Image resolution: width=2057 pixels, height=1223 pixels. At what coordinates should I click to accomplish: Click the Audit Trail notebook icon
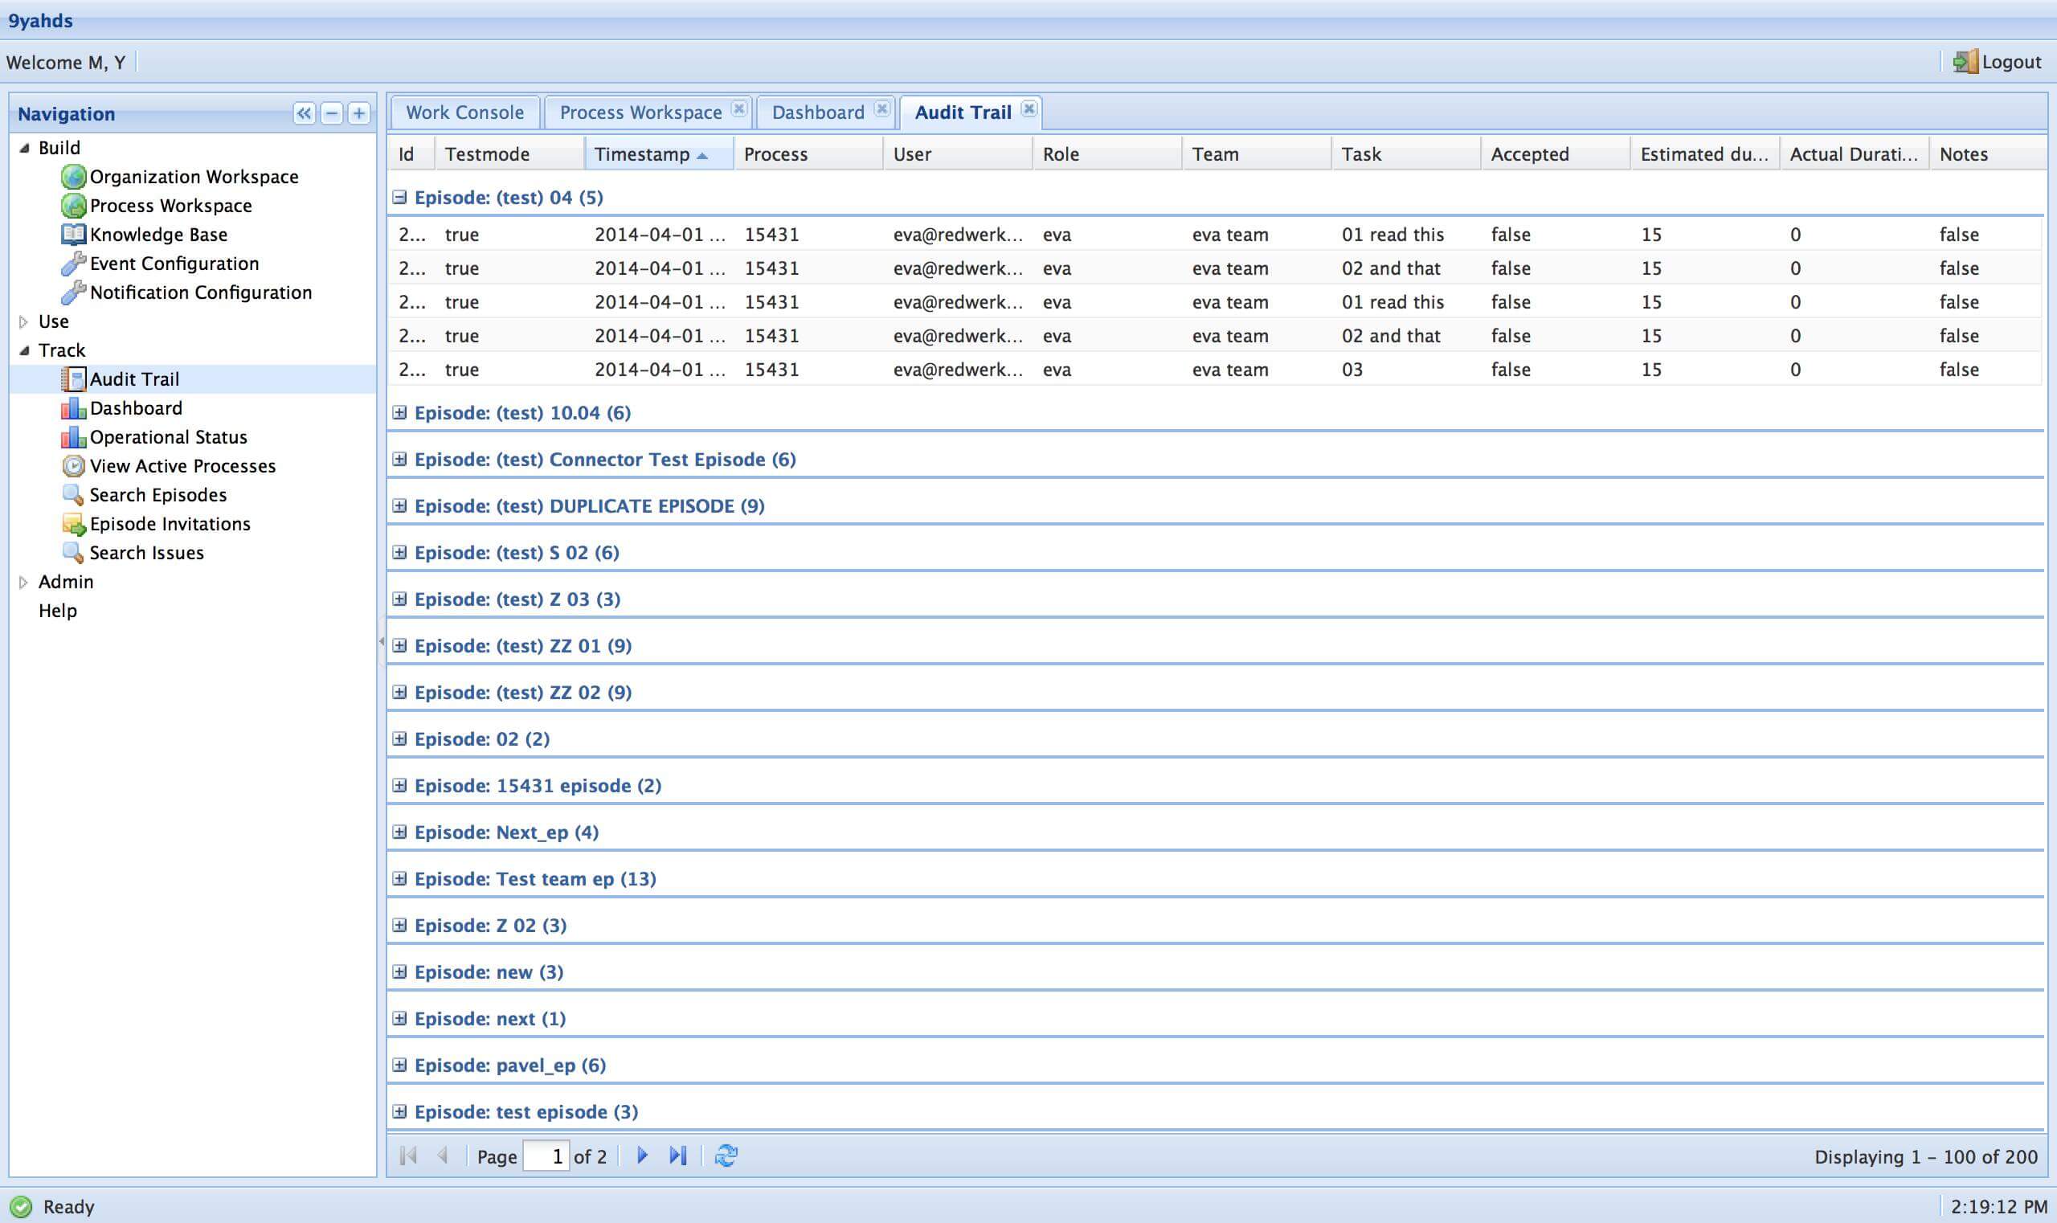tap(73, 378)
